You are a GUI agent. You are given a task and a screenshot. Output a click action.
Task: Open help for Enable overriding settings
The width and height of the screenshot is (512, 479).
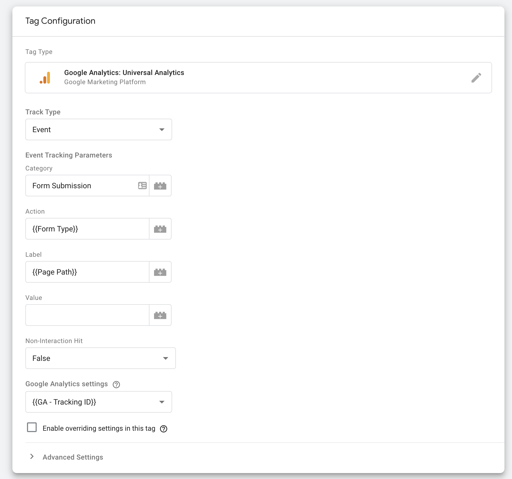pos(163,429)
